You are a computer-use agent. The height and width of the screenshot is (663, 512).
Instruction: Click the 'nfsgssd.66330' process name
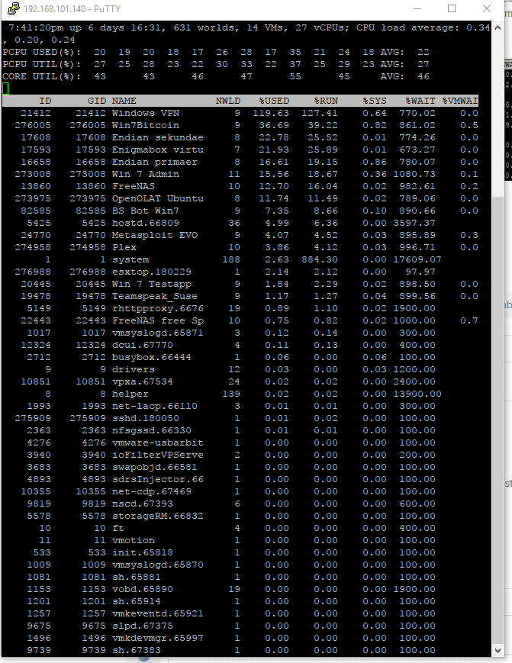click(x=152, y=430)
